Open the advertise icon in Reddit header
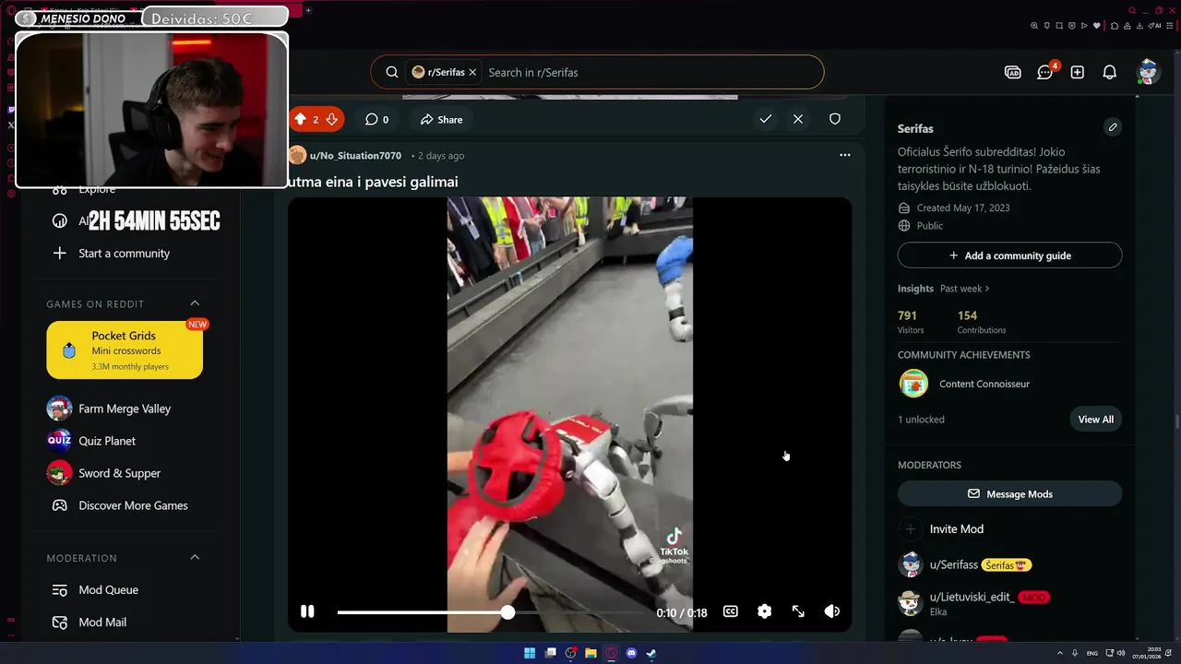This screenshot has height=664, width=1181. [x=1013, y=72]
